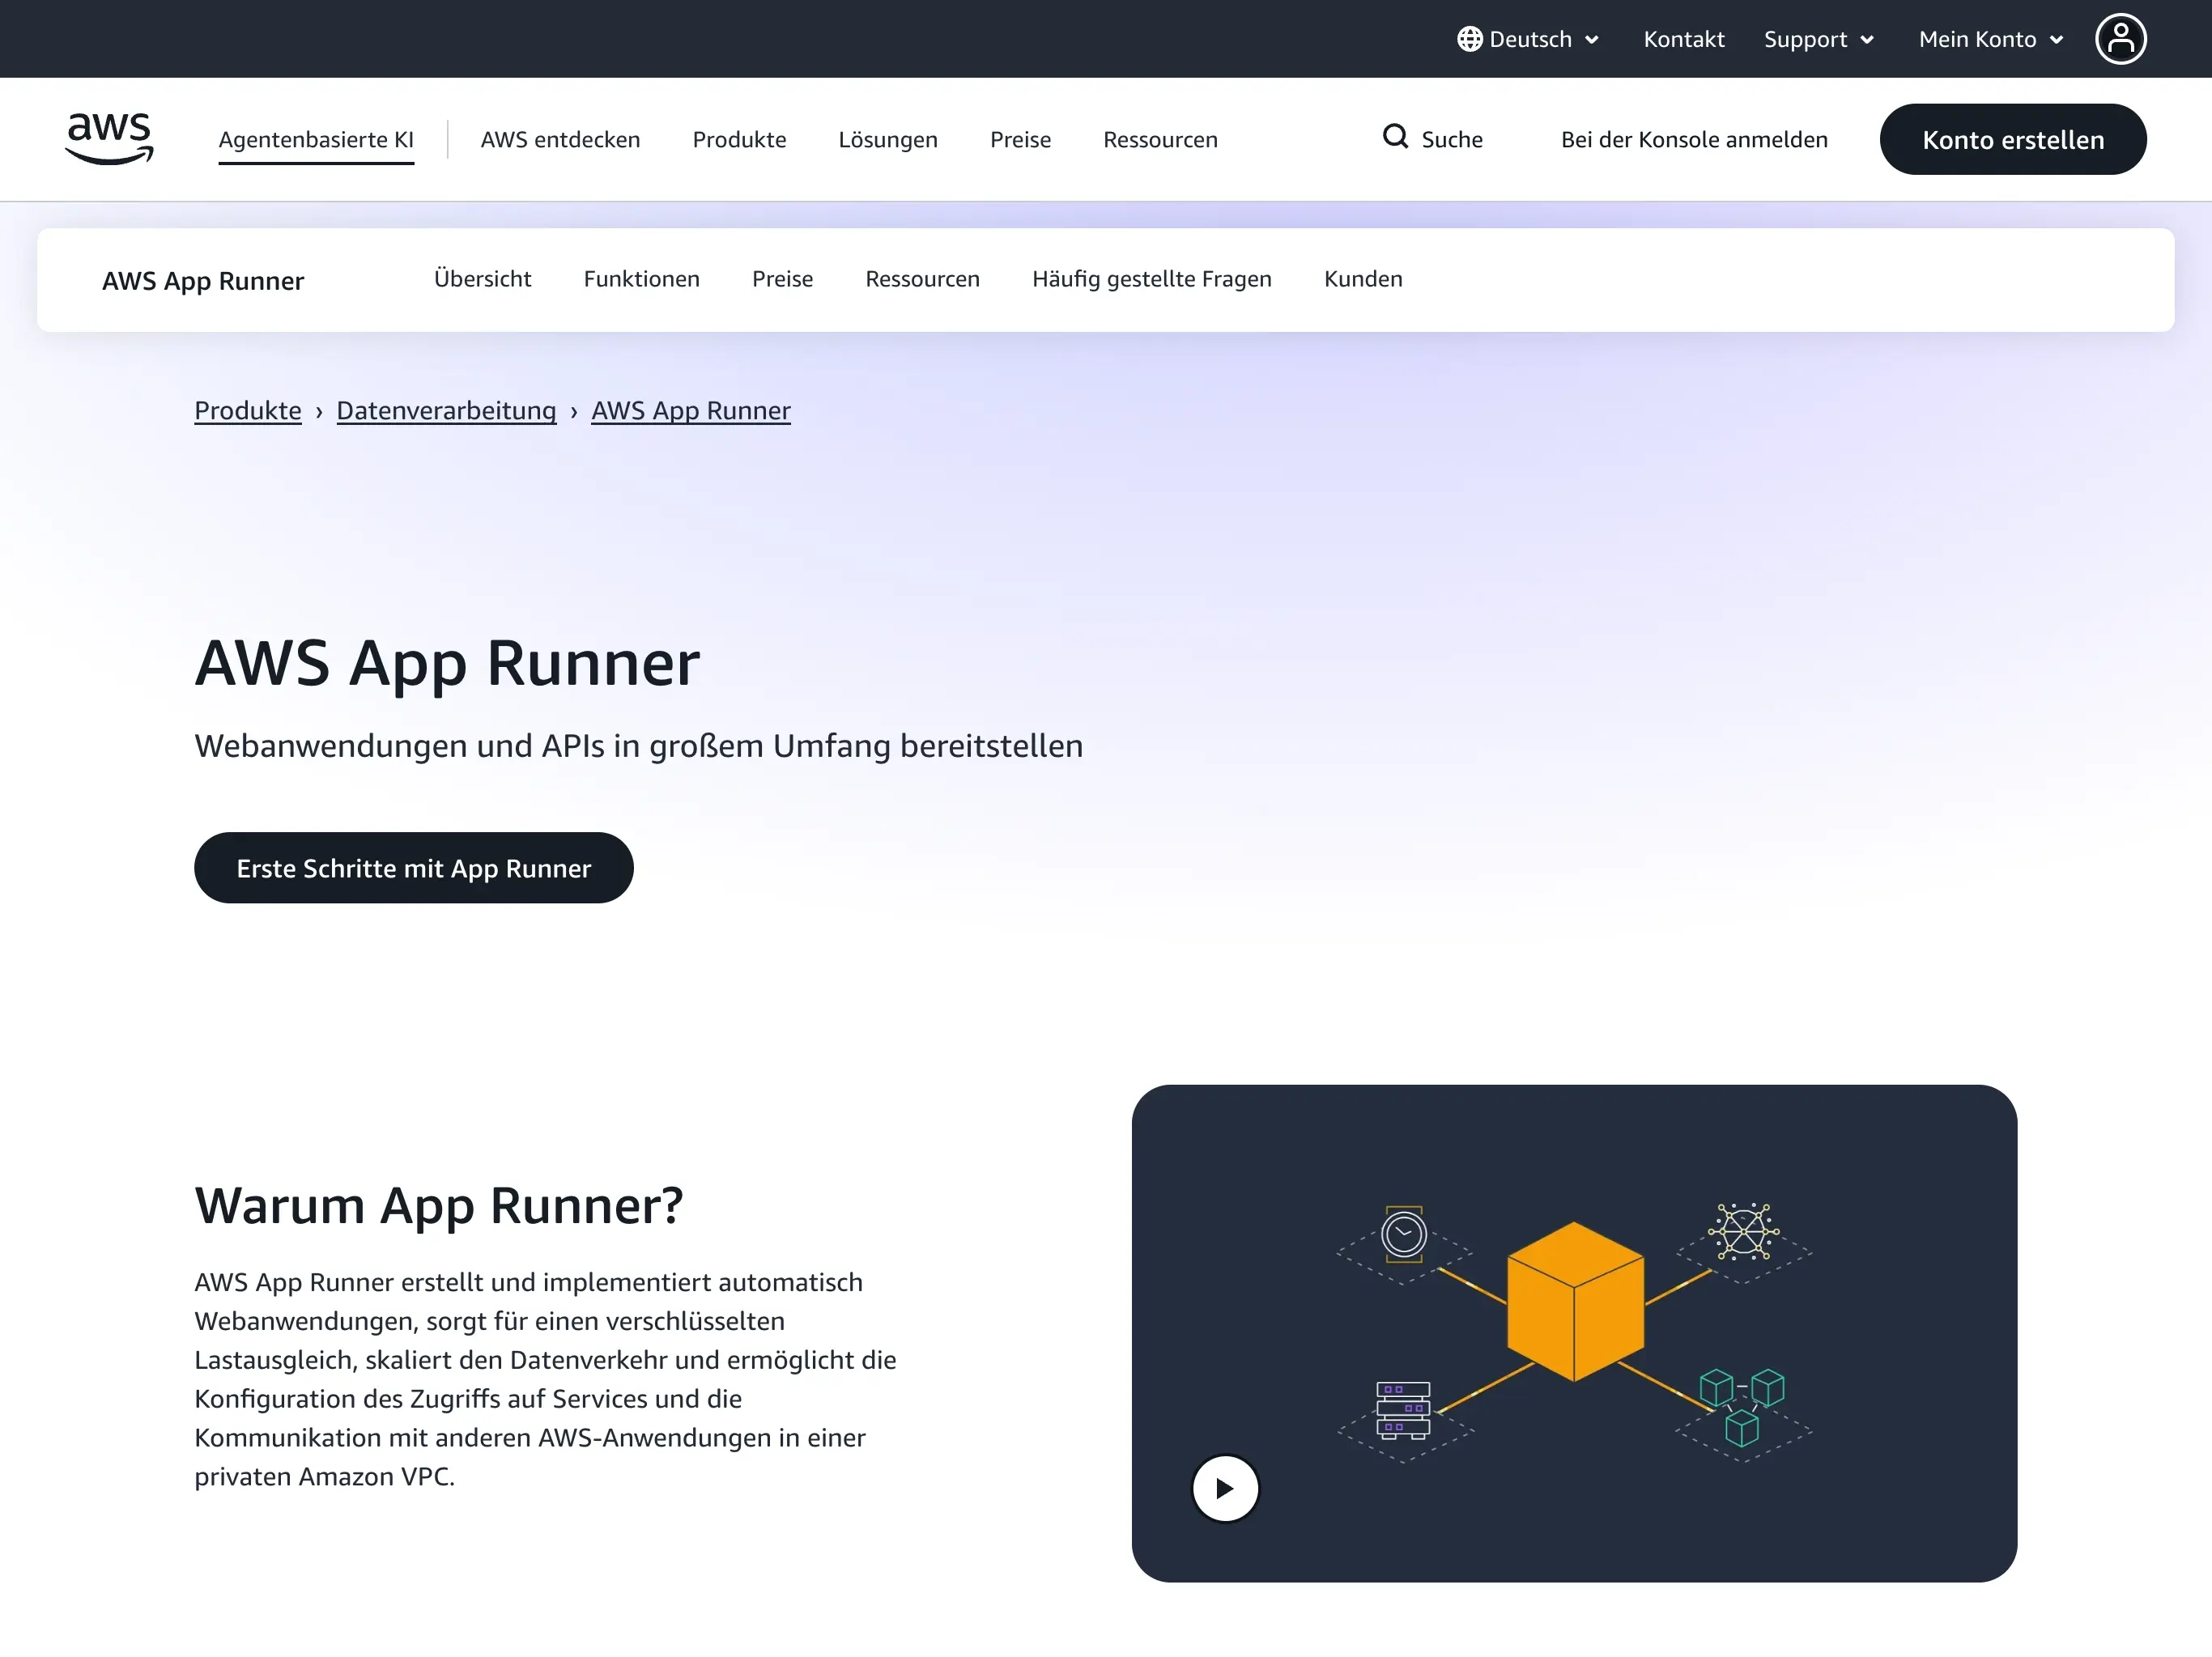Click the Datenverarbeitung breadcrumb link
Viewport: 2212px width, 1657px height.
[x=446, y=410]
